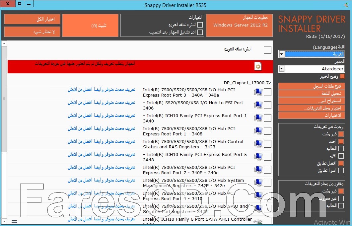Click the choose drivers folder button
Viewport: 352px width, 226px height.
tap(312, 108)
